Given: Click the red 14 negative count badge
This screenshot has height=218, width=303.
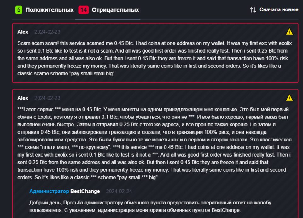Looking at the screenshot, I should pos(84,10).
